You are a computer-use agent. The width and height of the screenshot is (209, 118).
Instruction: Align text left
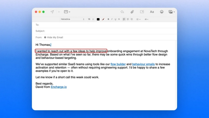point(124,19)
